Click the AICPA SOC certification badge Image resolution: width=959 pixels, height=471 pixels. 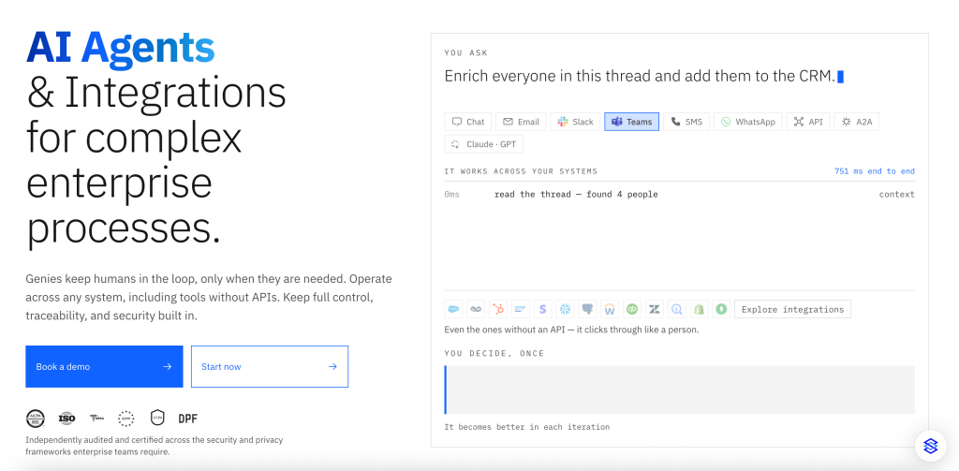point(36,419)
